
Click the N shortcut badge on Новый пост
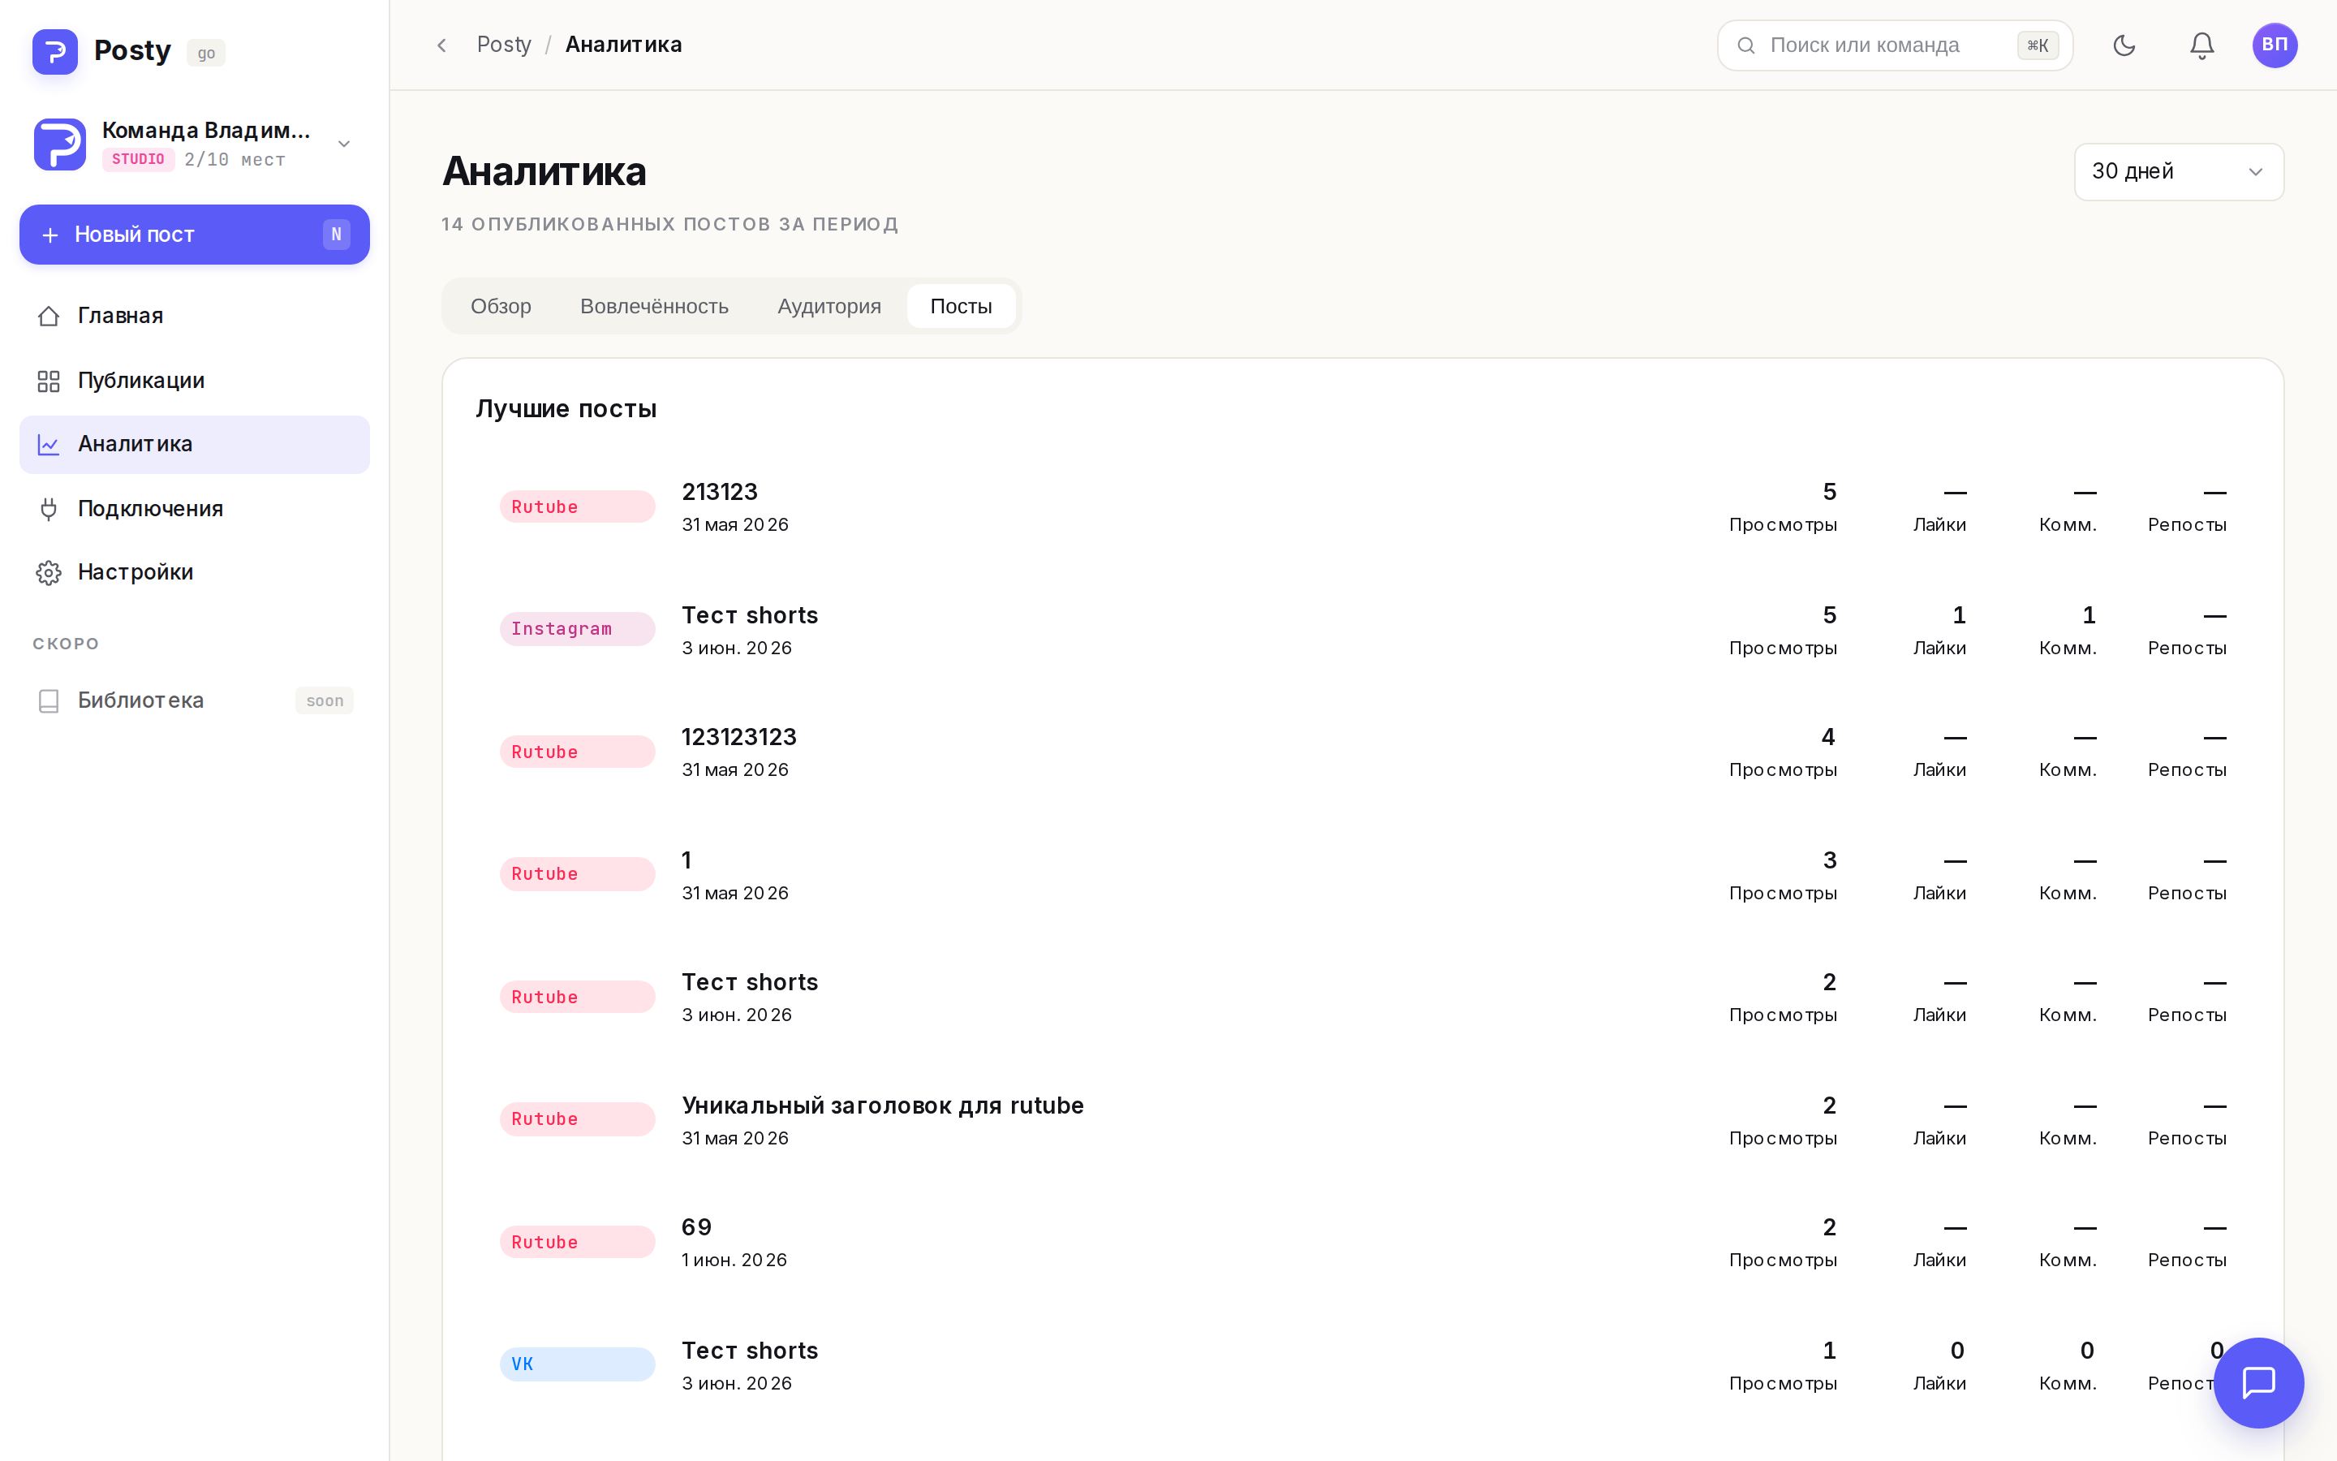[x=336, y=234]
